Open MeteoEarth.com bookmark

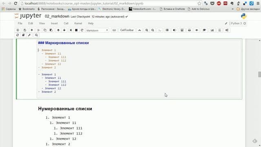click(x=142, y=9)
